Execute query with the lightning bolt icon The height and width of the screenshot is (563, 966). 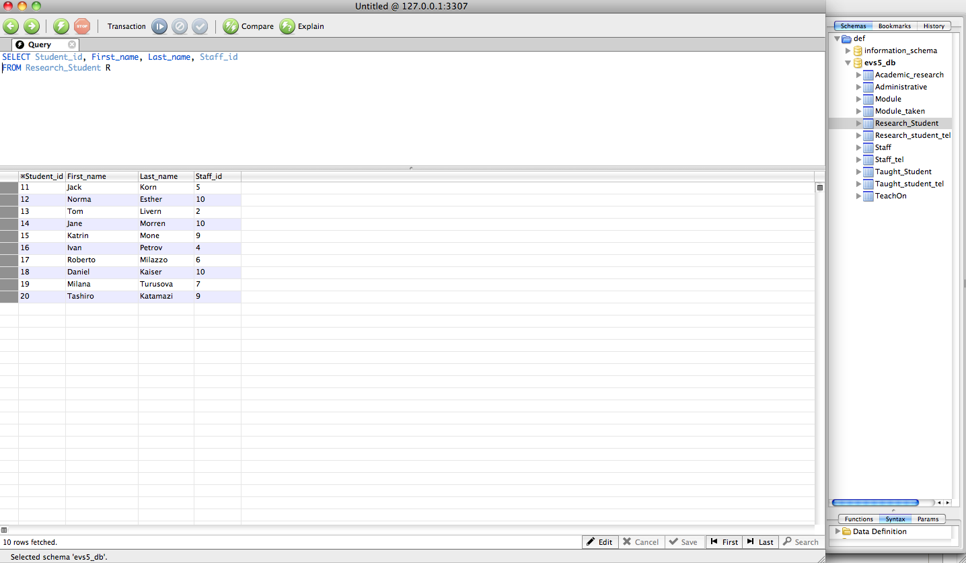click(x=61, y=26)
